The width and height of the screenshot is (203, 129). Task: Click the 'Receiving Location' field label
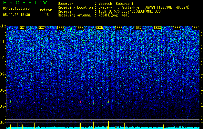coord(75,7)
